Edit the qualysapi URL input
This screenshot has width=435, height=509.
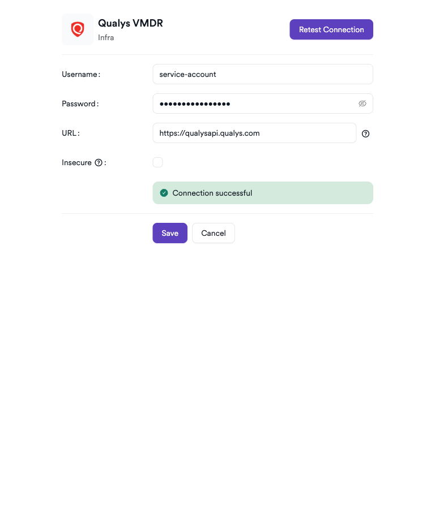254,133
